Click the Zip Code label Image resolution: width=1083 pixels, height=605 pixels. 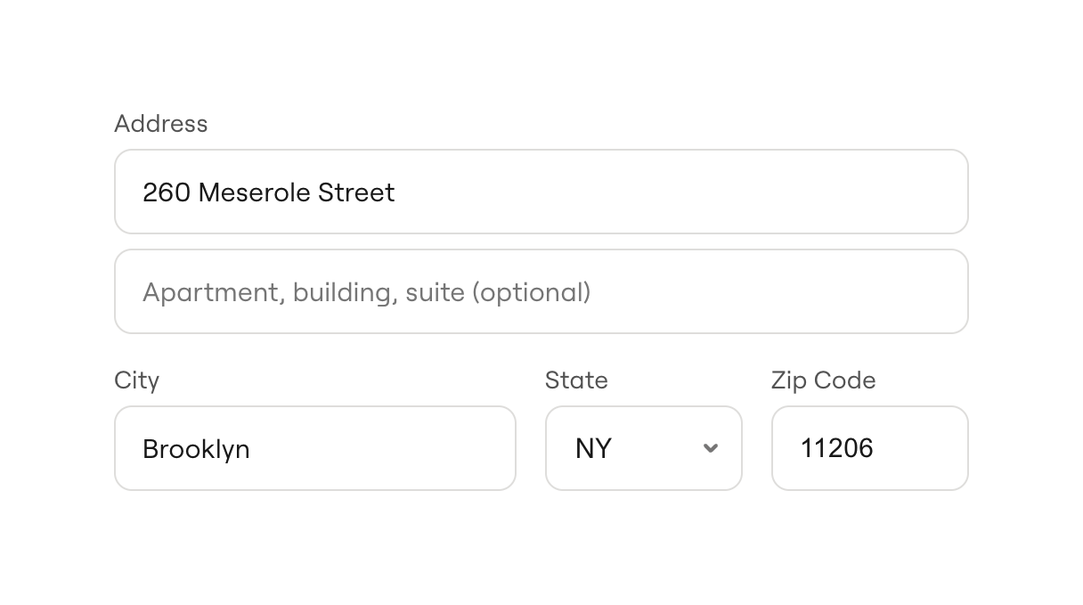click(x=823, y=380)
